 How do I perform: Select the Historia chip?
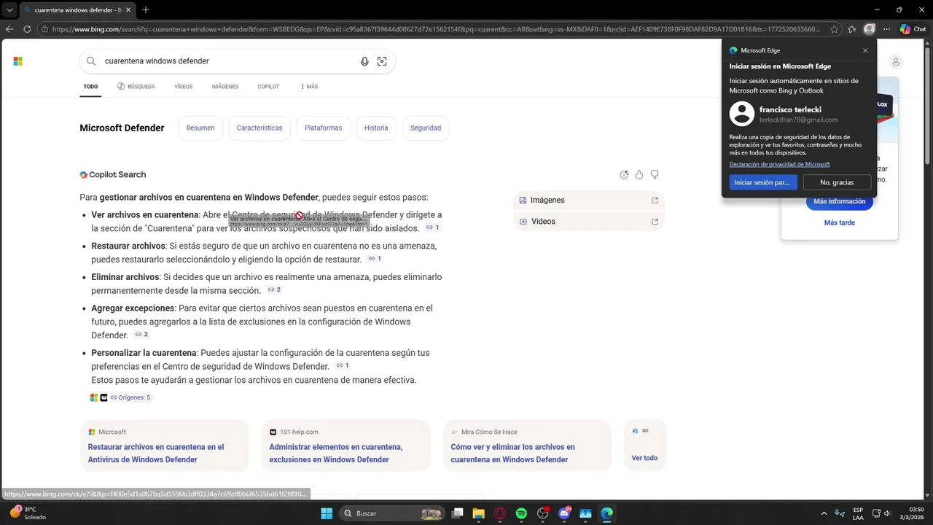tap(376, 128)
